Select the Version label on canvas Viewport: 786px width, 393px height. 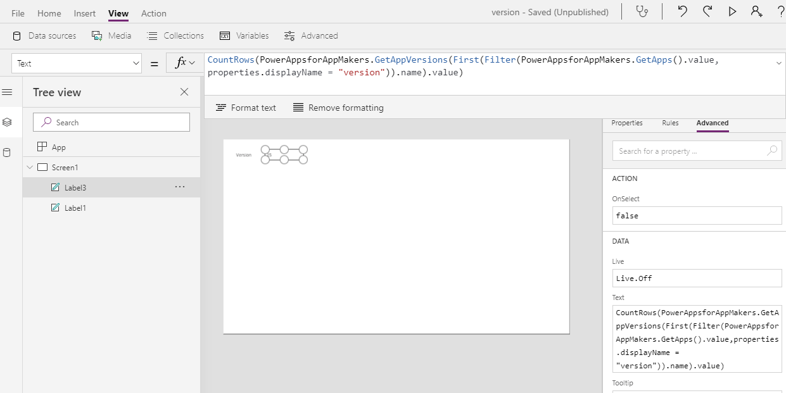coord(243,154)
